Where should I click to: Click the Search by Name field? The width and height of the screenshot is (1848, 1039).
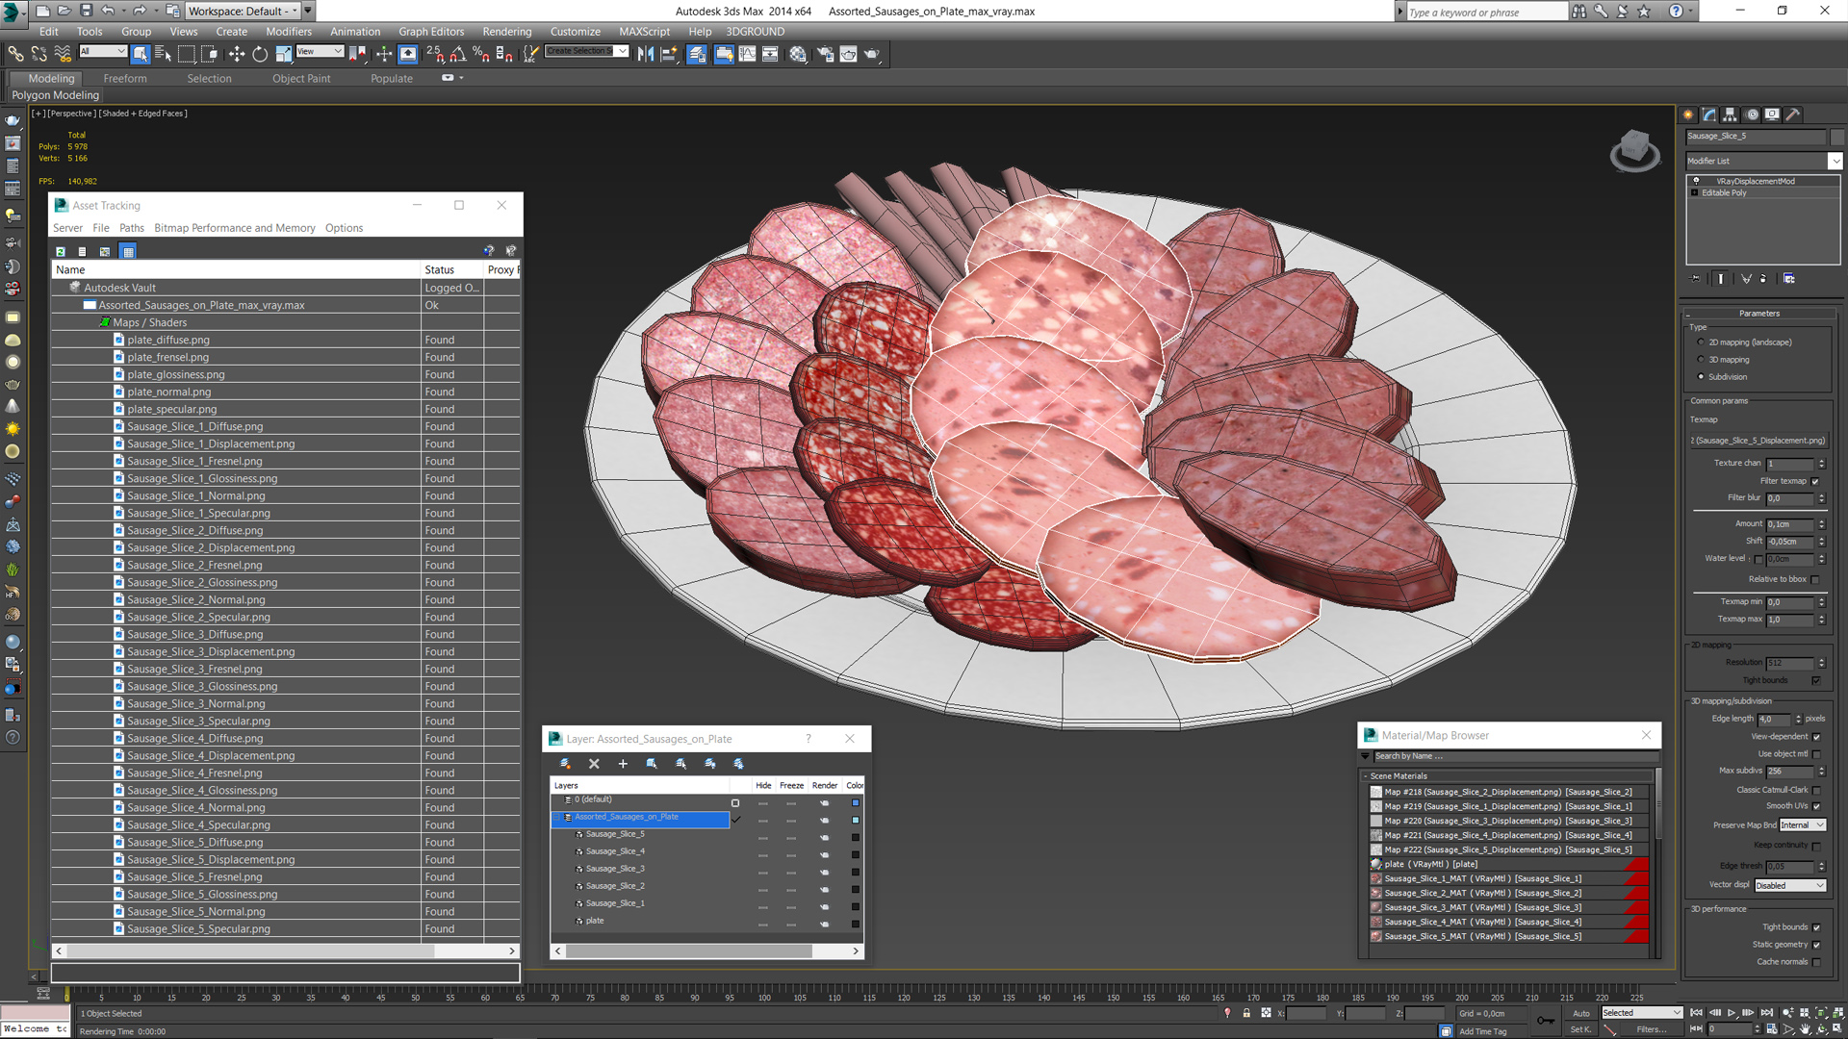(1511, 756)
